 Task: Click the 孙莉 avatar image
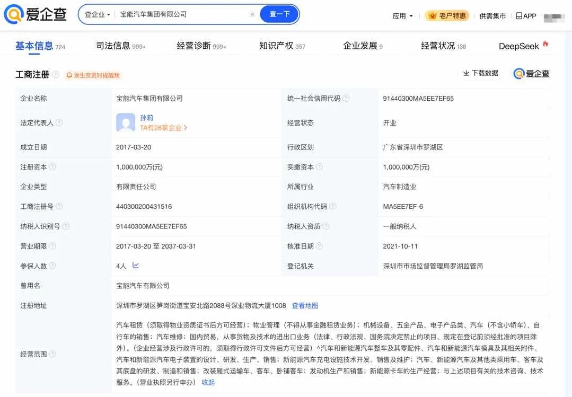[x=126, y=122]
